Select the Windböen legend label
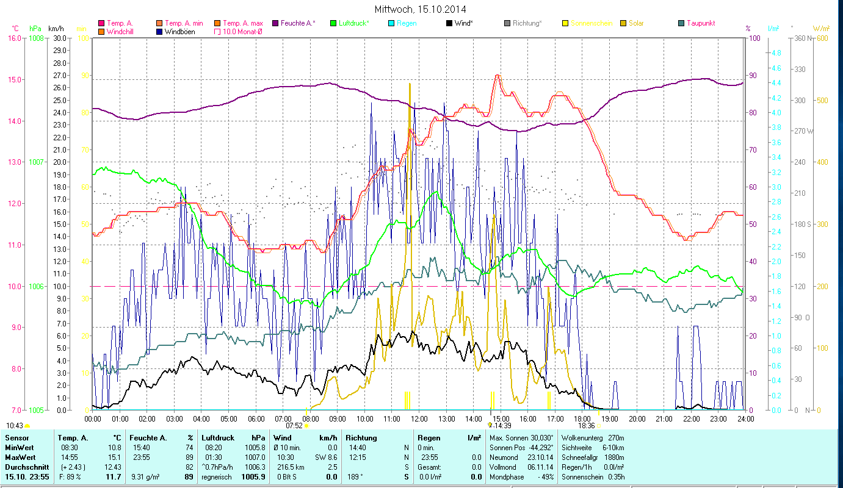 click(180, 31)
